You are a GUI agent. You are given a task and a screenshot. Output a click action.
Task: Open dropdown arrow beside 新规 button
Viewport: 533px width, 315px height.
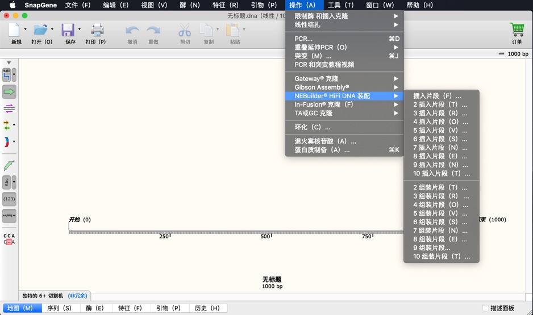[x=26, y=30]
